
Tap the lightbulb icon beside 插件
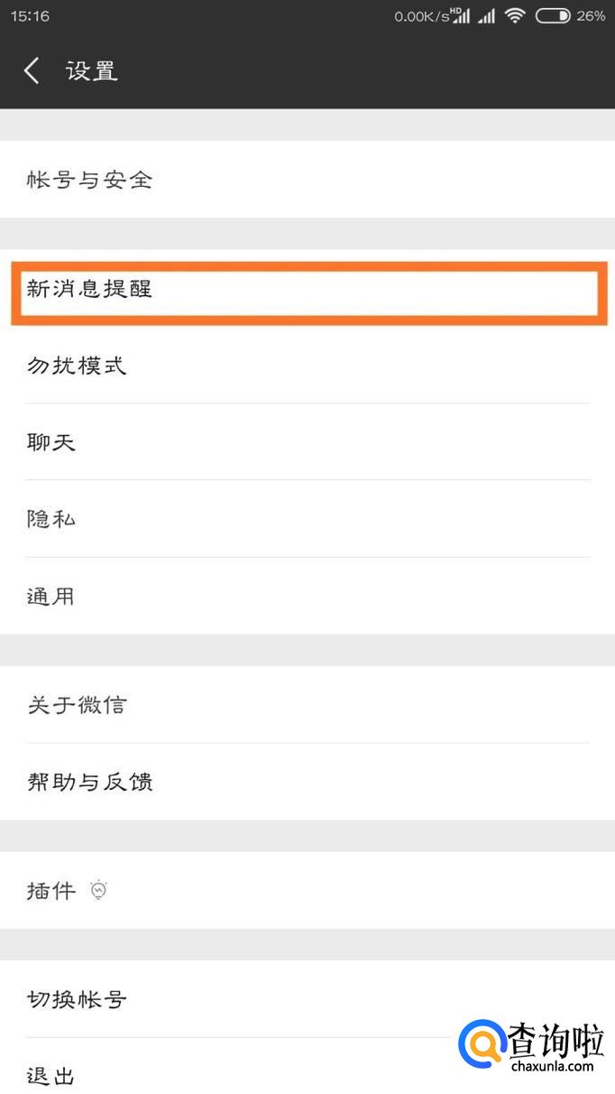[99, 891]
